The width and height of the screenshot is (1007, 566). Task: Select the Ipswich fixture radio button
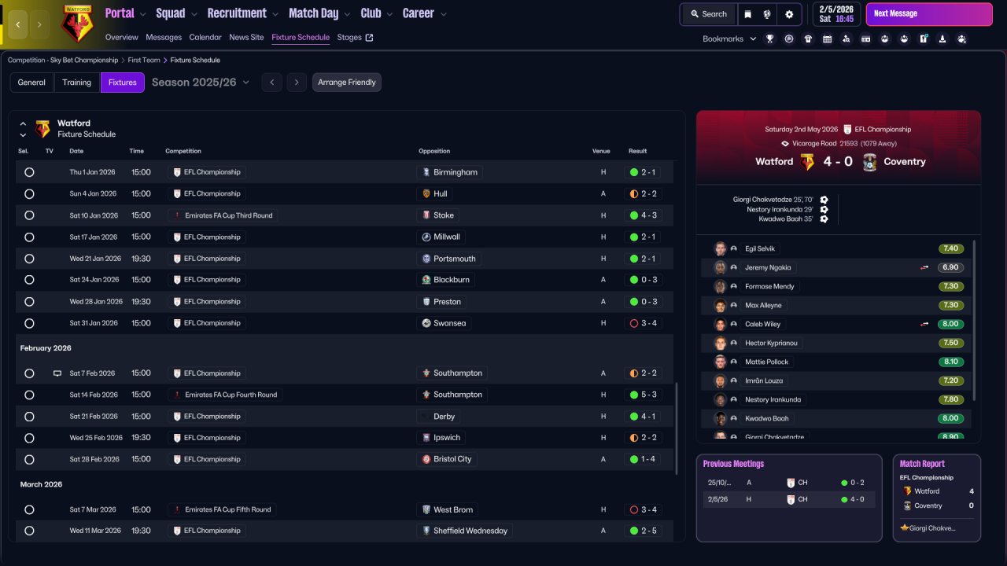pos(29,438)
